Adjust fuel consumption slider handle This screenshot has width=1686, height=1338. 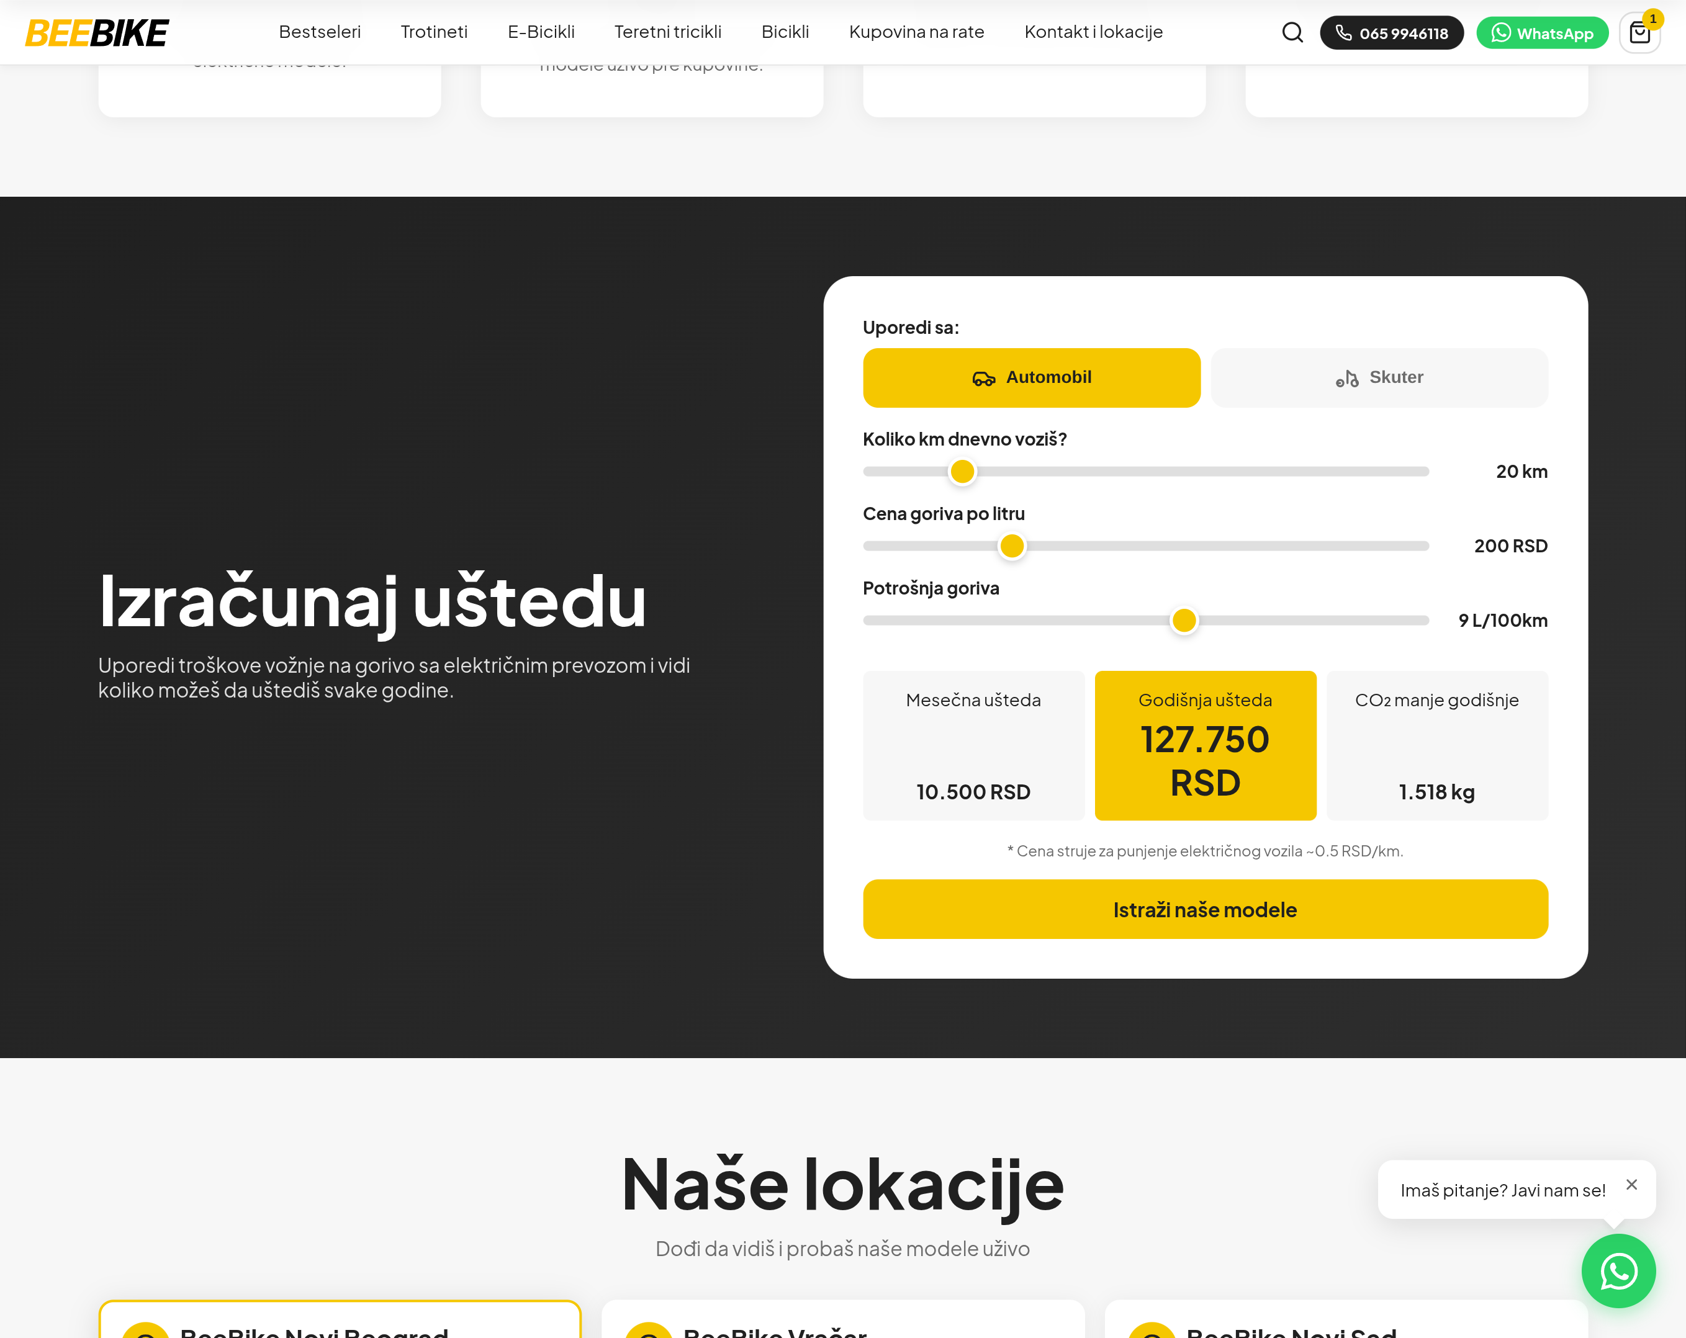coord(1184,620)
